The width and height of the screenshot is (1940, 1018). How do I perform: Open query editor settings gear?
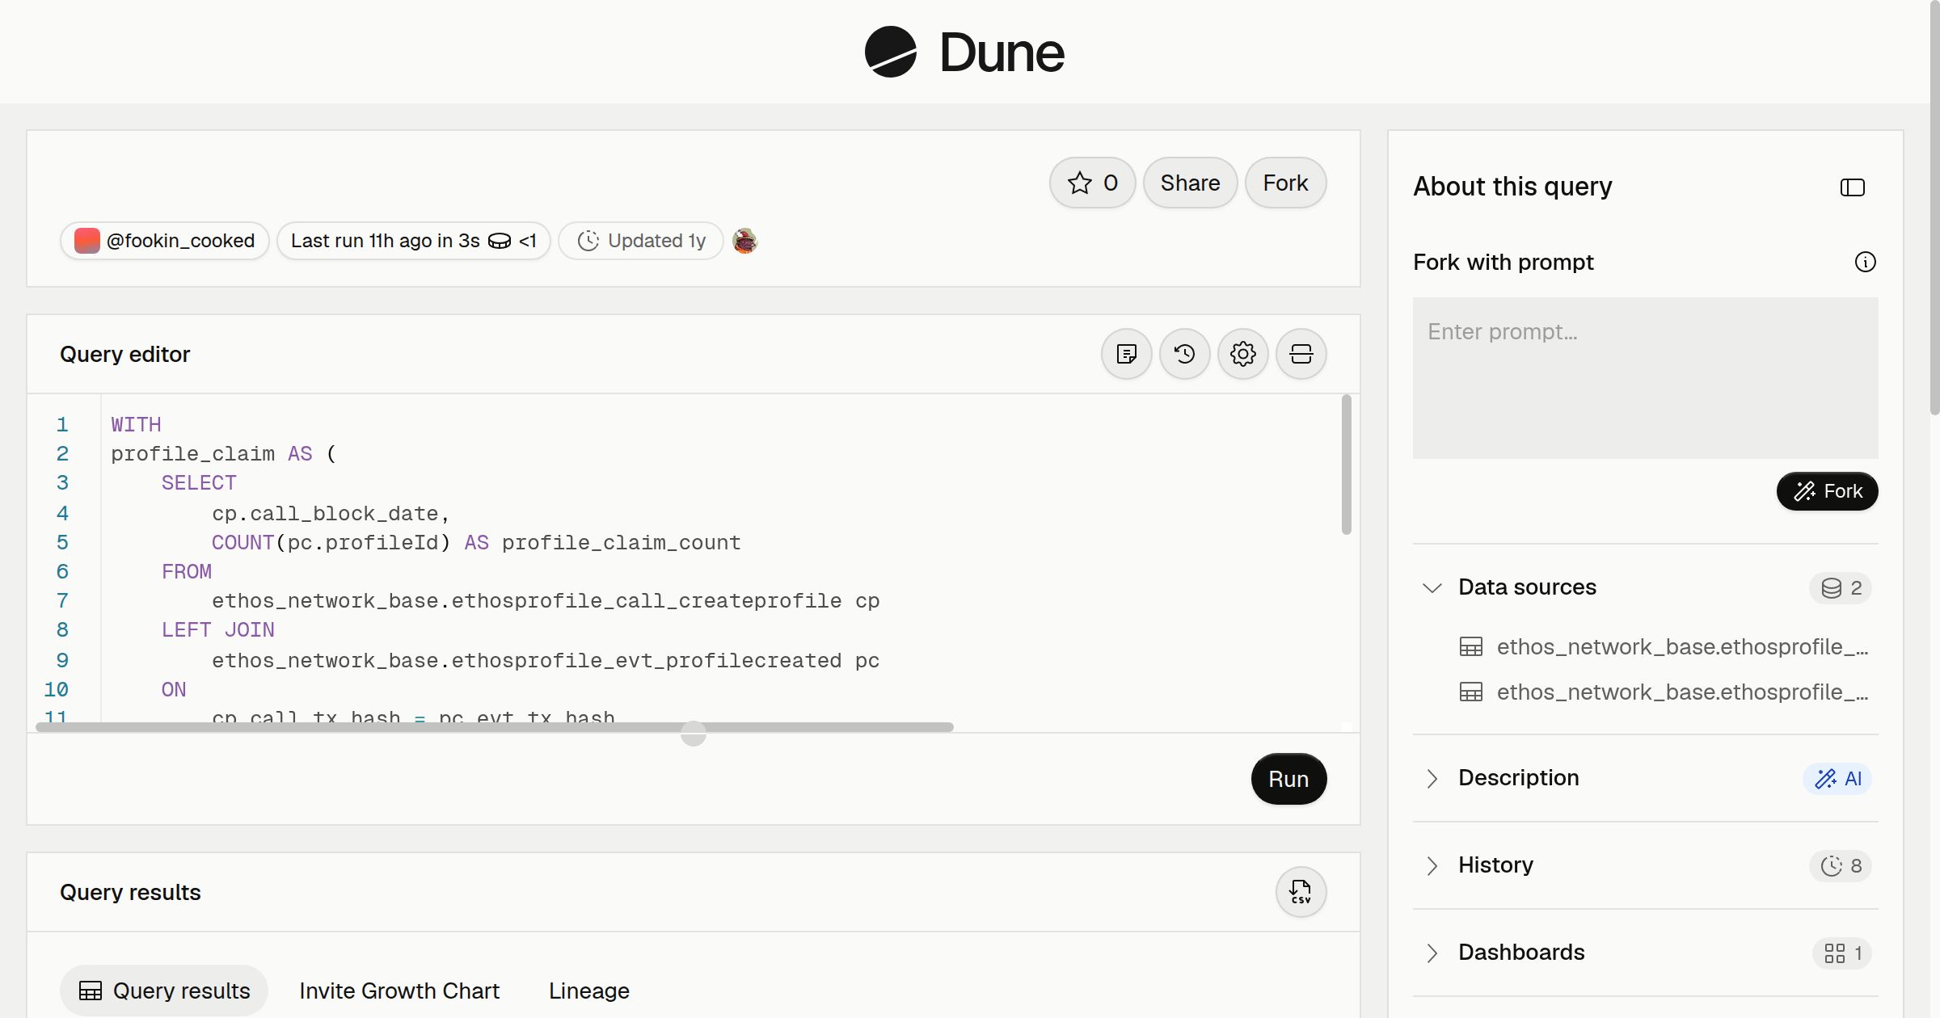[x=1242, y=354]
